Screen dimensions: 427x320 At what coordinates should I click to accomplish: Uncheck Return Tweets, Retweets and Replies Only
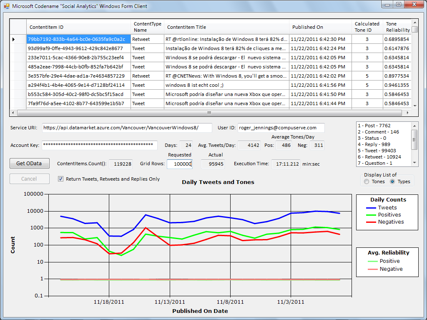click(x=61, y=179)
